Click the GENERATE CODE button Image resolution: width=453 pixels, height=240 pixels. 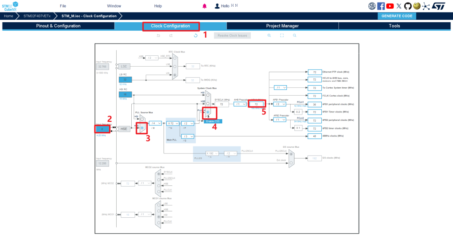pos(397,16)
